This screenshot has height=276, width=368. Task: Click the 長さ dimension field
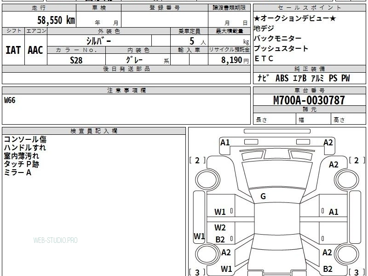pyautogui.click(x=275, y=119)
